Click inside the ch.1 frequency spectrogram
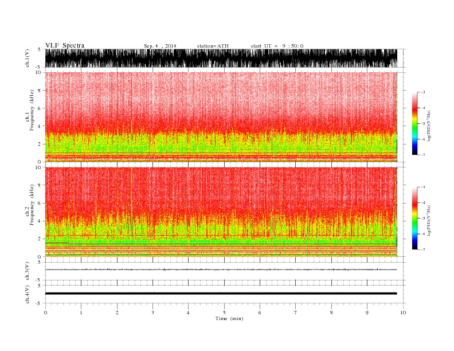The image size is (454, 351). pos(221,117)
